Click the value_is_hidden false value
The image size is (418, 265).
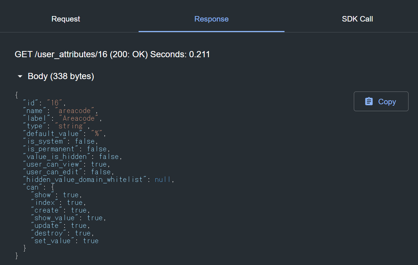click(109, 157)
